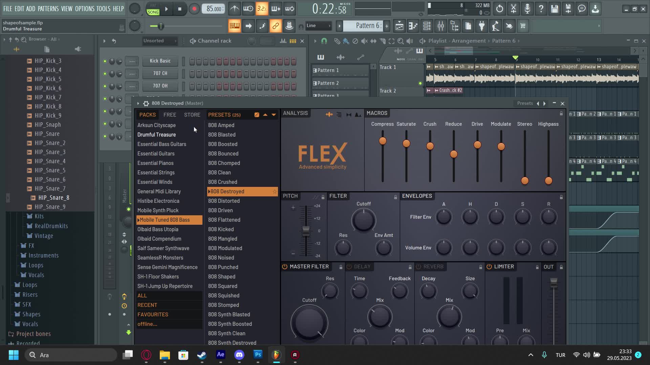Open the plugin picker plug icon
The image size is (650, 365).
click(x=482, y=26)
